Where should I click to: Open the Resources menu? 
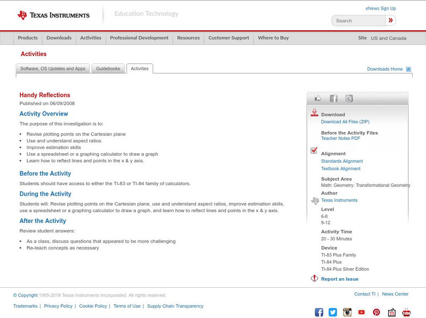coord(189,38)
